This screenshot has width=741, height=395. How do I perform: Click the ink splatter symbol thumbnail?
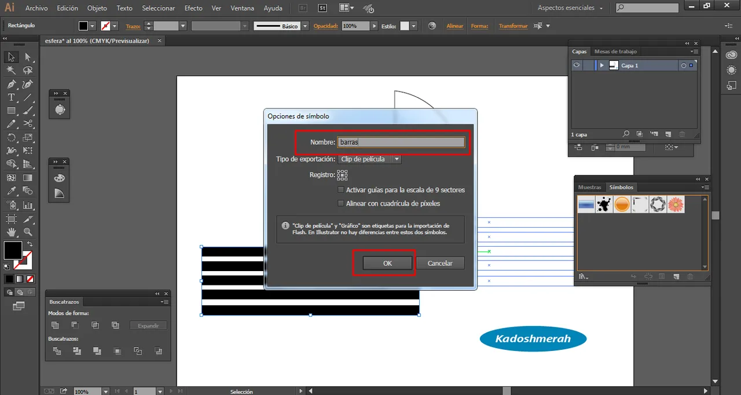click(604, 204)
